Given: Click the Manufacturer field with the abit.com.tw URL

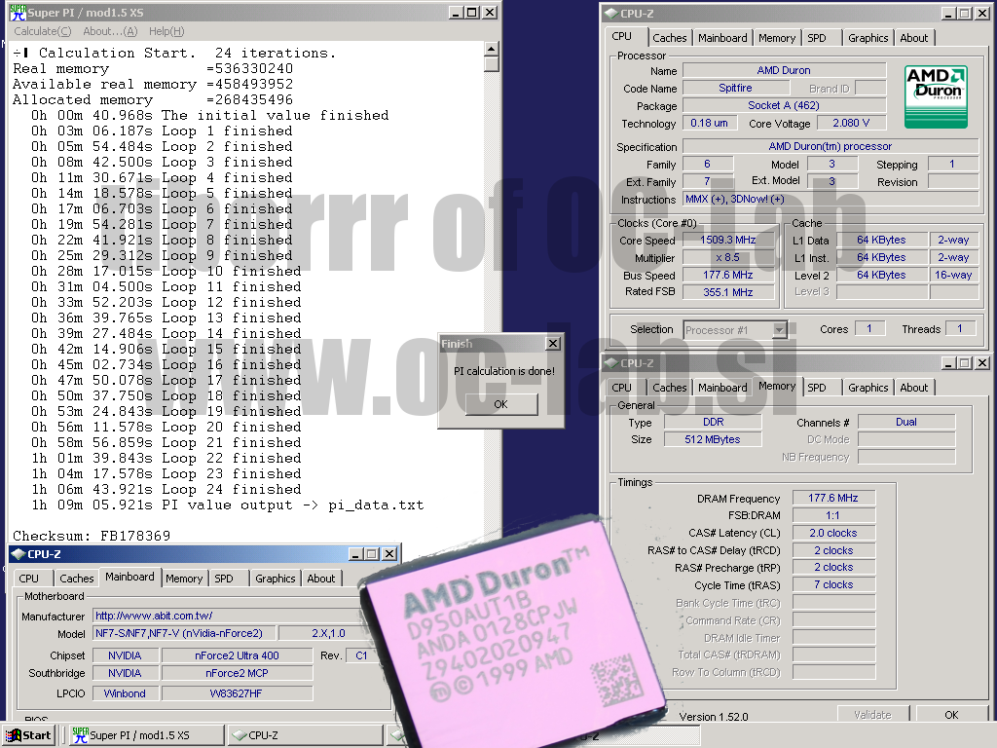Looking at the screenshot, I should 229,616.
